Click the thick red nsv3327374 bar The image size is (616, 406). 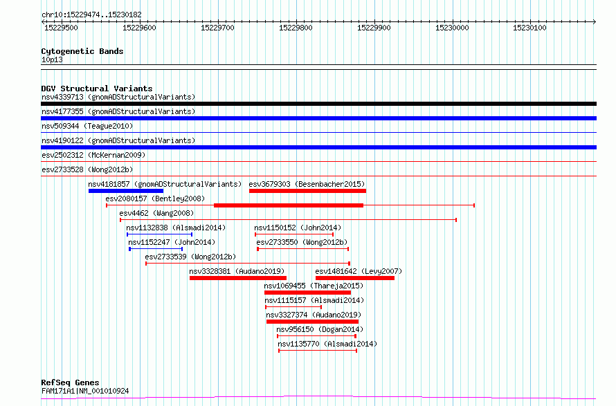click(312, 322)
